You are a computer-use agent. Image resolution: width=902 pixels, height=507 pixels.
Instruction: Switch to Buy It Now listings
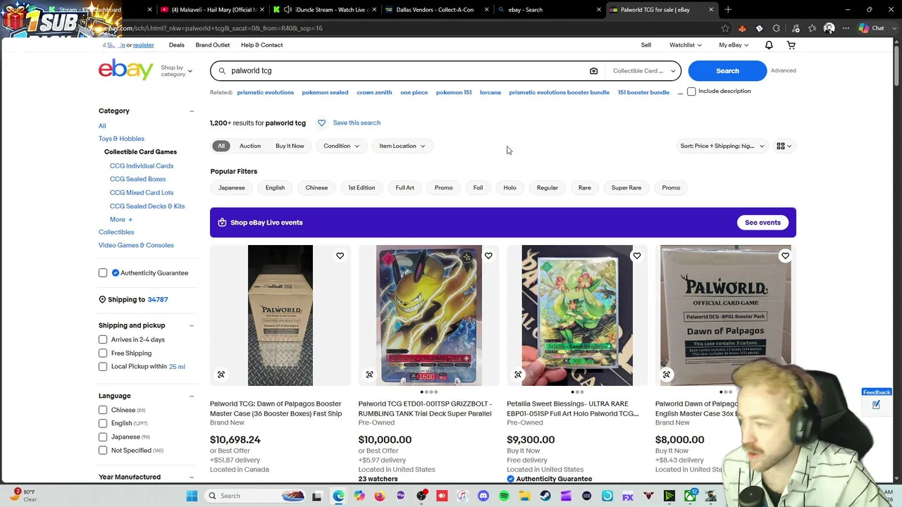(x=290, y=146)
